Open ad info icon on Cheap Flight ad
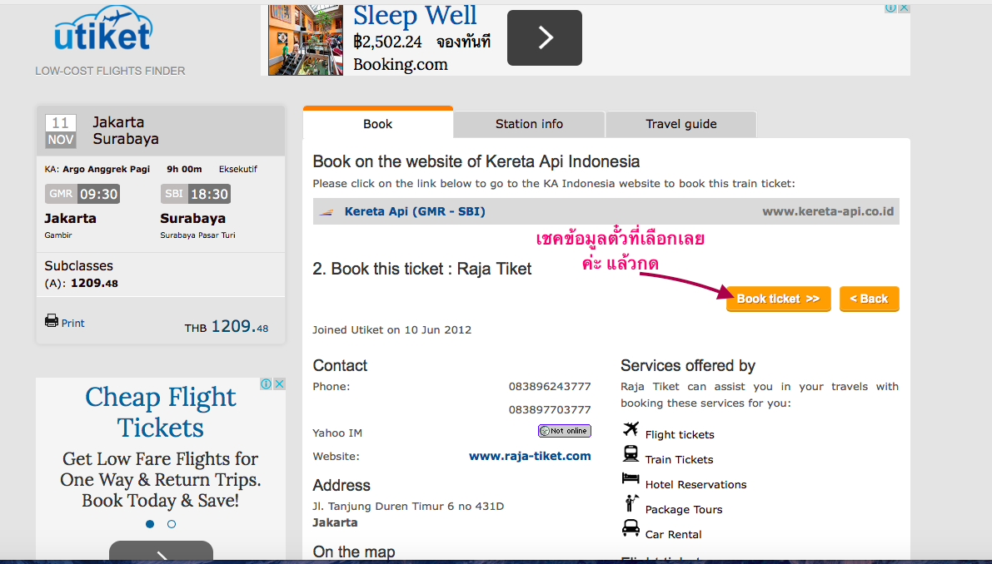 coord(267,384)
